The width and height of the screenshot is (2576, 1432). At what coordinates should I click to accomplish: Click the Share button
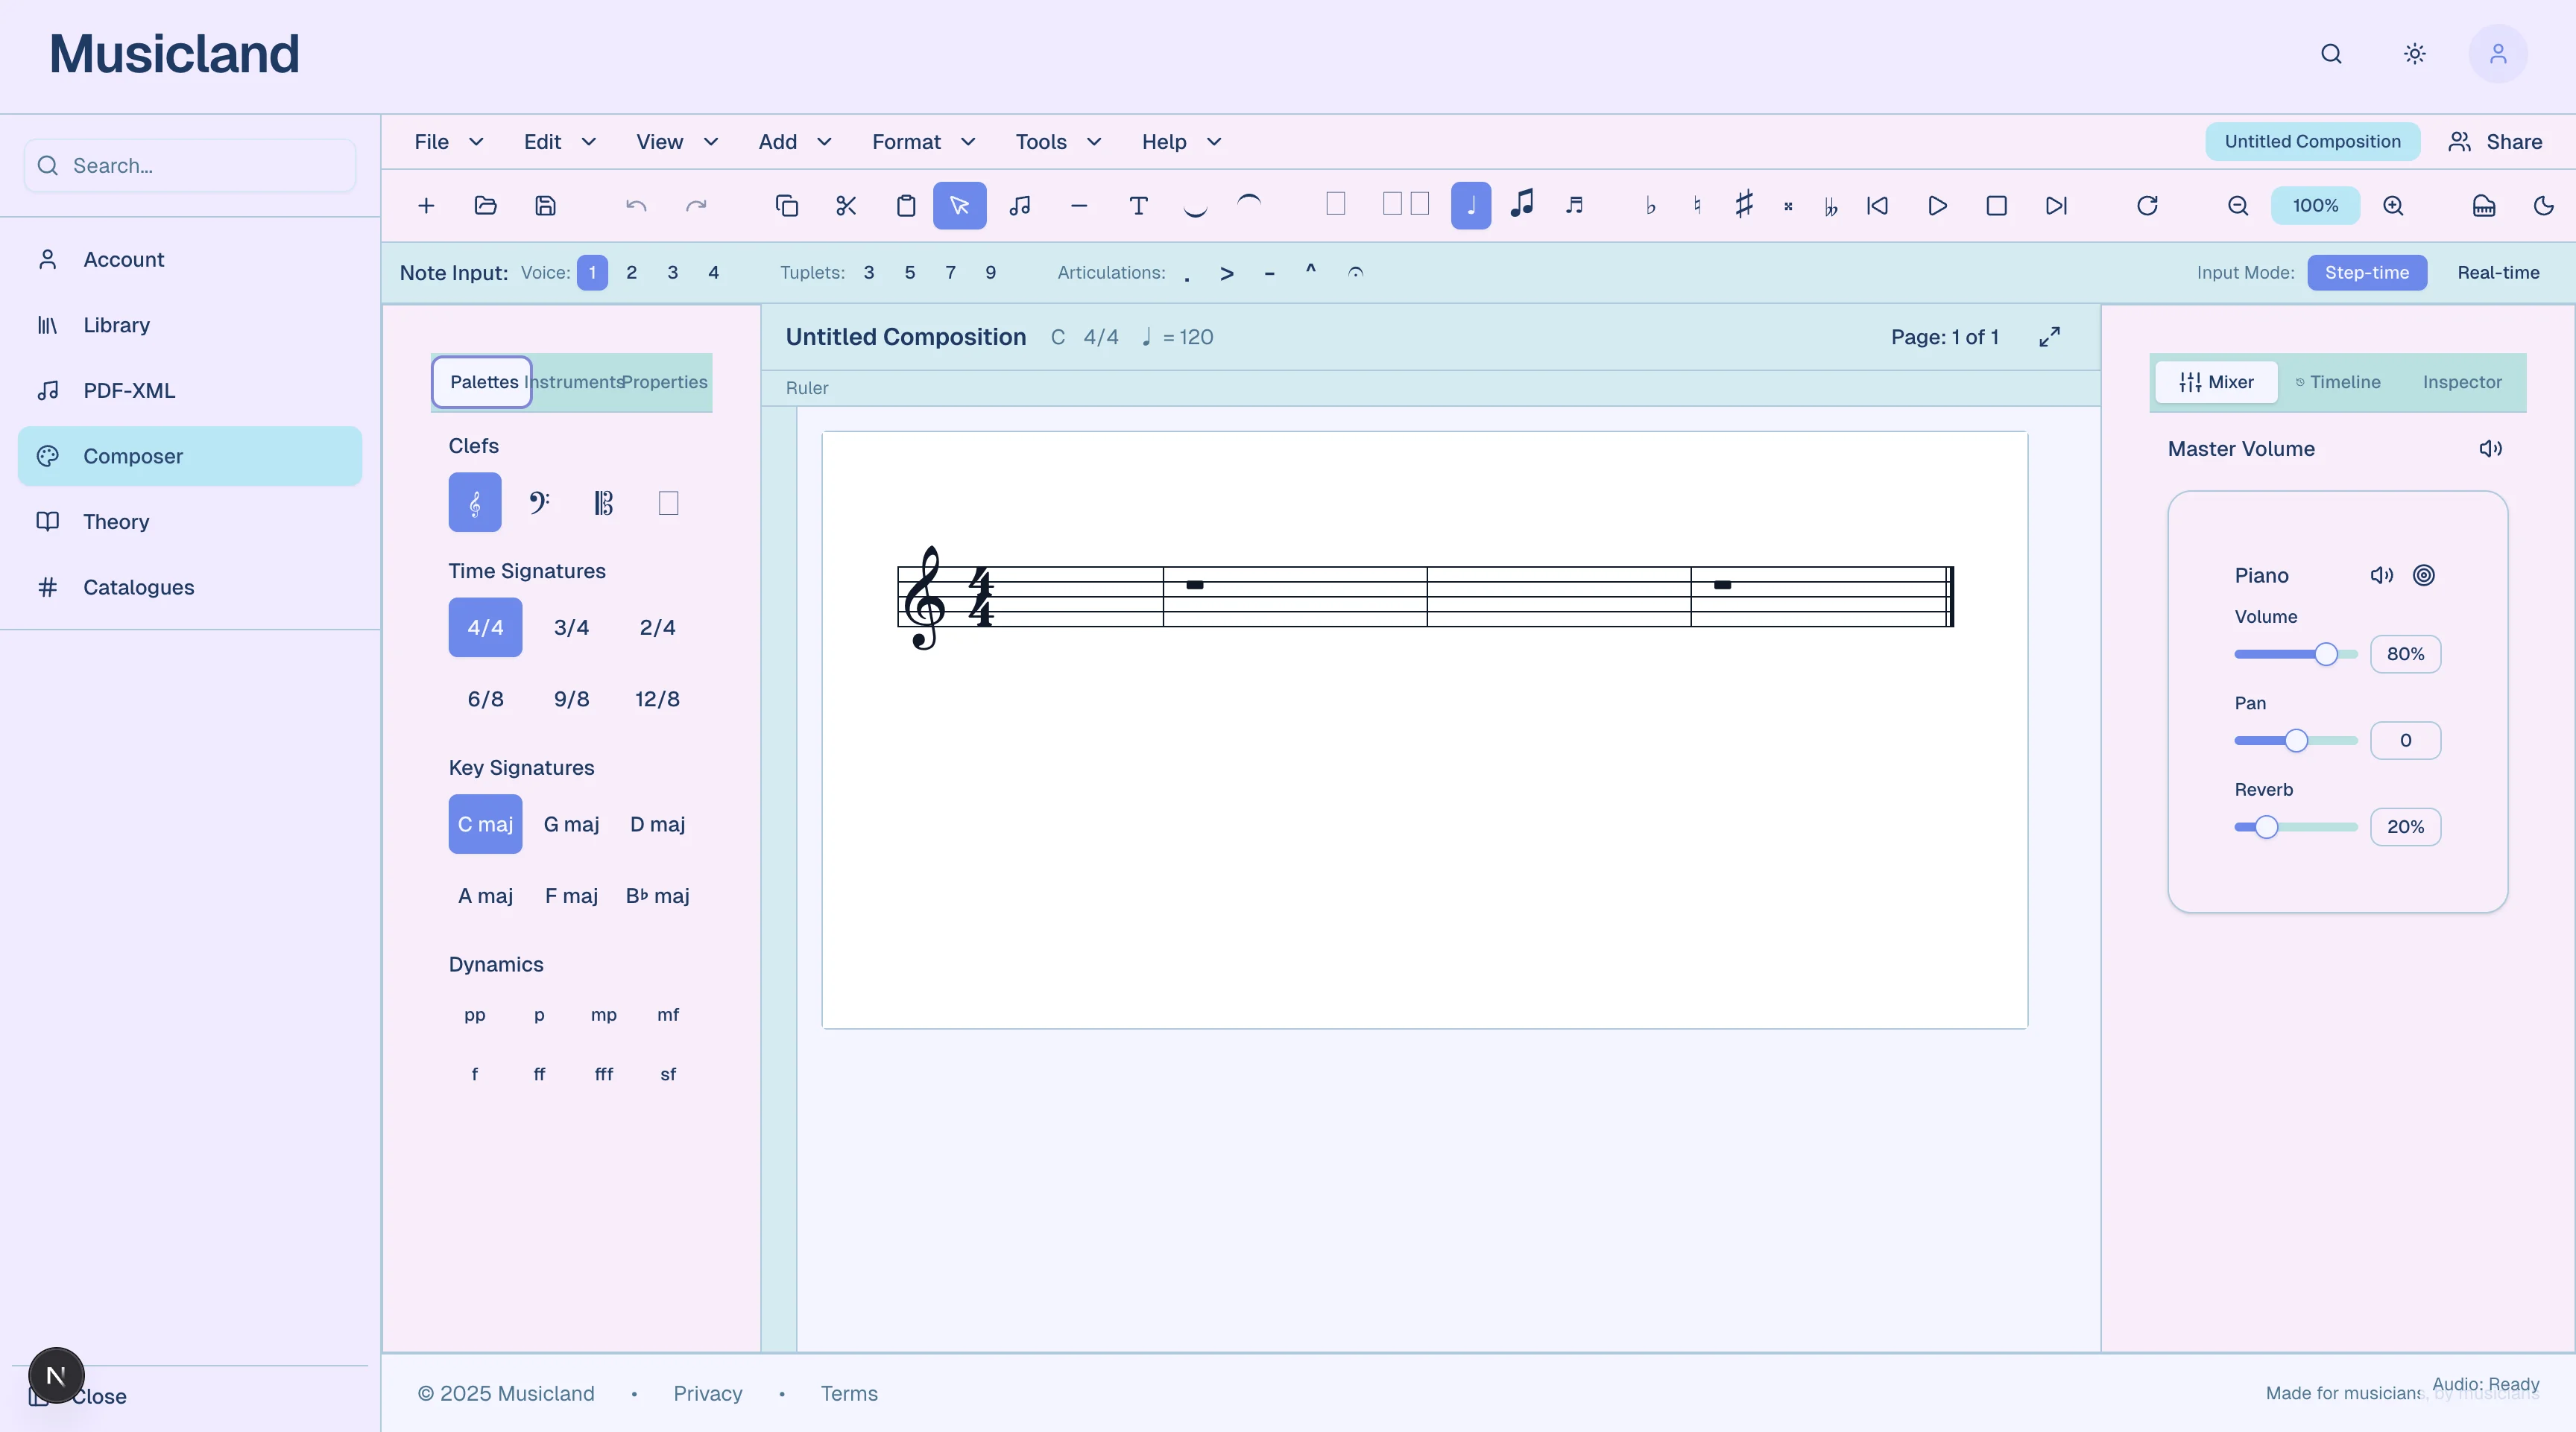pyautogui.click(x=2495, y=142)
